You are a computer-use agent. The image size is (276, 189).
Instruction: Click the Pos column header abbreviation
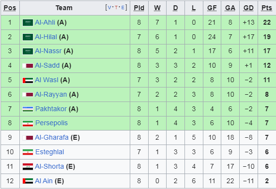coord(10,8)
